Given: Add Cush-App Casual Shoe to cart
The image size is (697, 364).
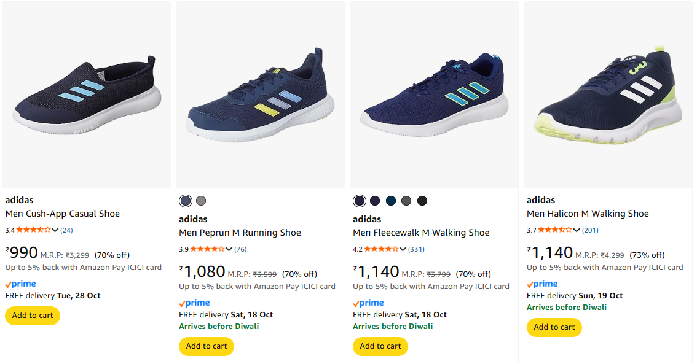Looking at the screenshot, I should (x=33, y=316).
